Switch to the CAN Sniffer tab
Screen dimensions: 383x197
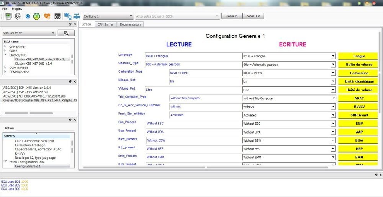[x=105, y=24]
